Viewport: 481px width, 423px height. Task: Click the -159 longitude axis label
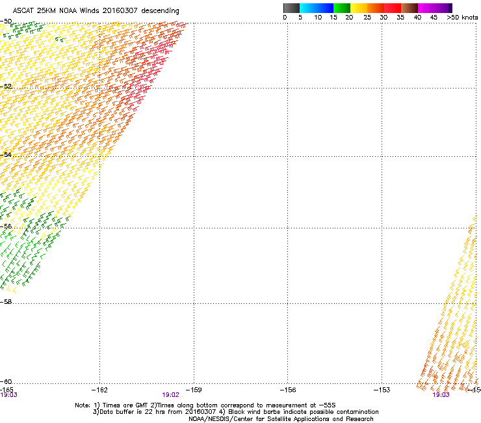194,390
